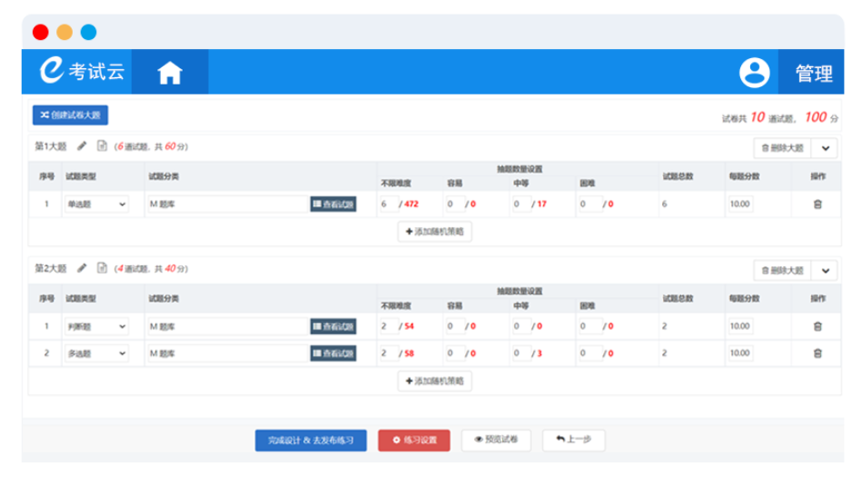
Task: Click 完成设计 & 去发布练习 button
Action: click(x=311, y=440)
